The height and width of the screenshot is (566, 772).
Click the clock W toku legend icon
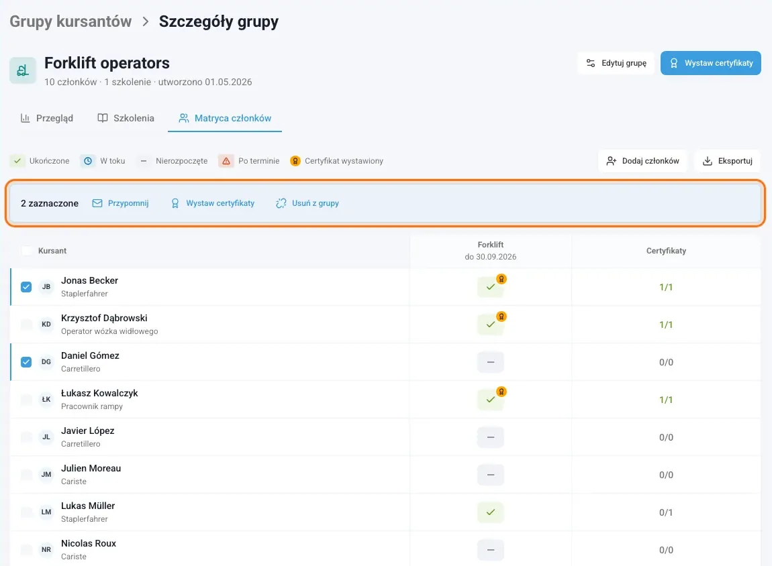pyautogui.click(x=88, y=161)
